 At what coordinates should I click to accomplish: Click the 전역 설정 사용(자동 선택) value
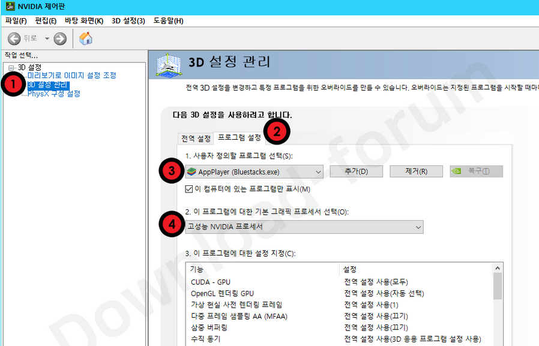pyautogui.click(x=384, y=293)
